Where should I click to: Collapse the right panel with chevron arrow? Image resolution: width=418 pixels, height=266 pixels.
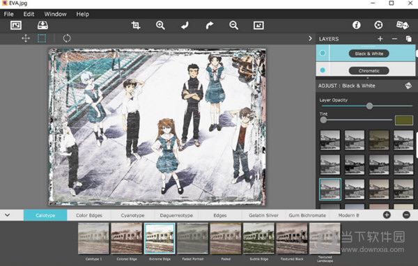pos(310,38)
